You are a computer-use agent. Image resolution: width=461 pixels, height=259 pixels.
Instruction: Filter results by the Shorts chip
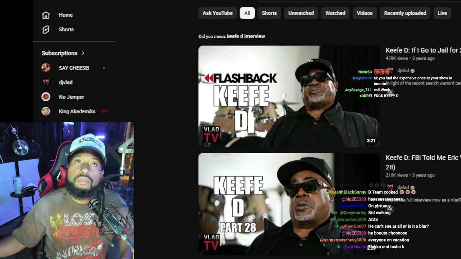point(269,13)
